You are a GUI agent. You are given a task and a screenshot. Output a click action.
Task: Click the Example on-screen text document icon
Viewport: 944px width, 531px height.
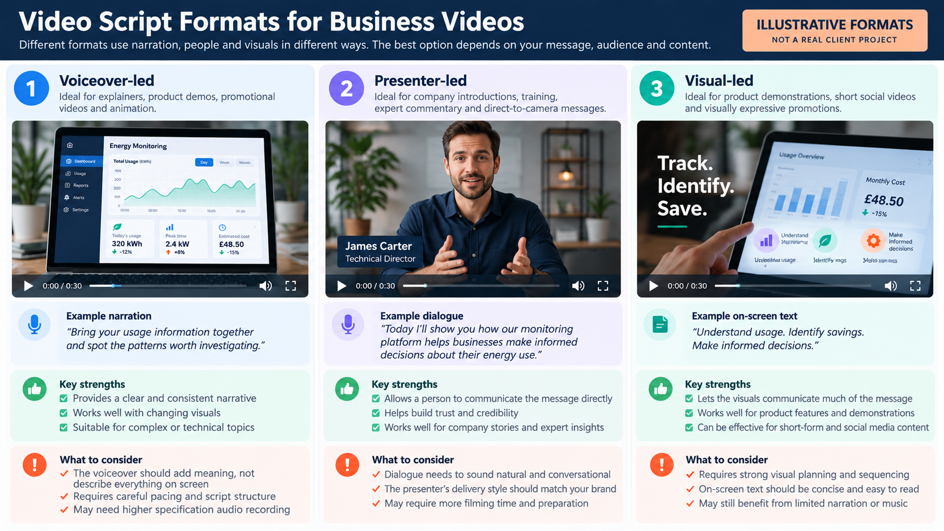(660, 324)
